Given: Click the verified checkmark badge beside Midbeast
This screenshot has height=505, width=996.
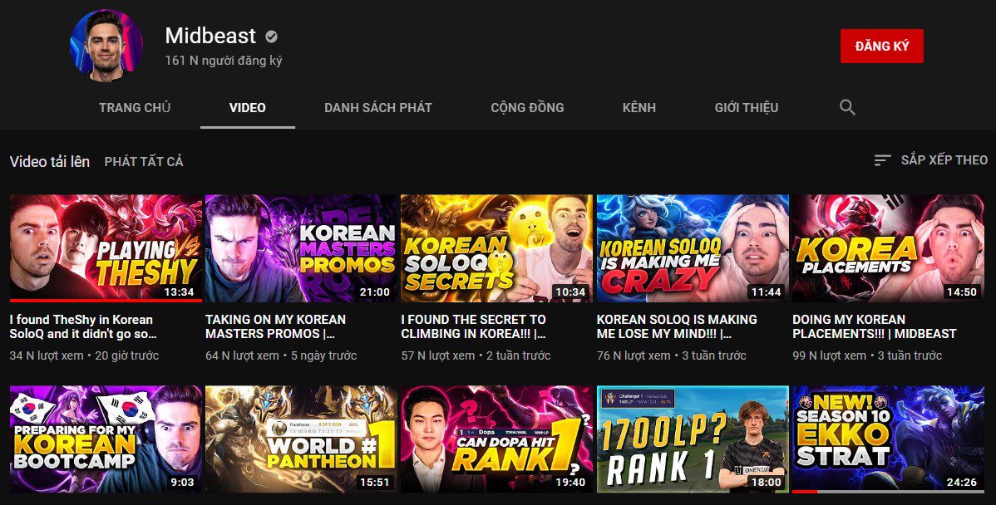Looking at the screenshot, I should [x=271, y=37].
